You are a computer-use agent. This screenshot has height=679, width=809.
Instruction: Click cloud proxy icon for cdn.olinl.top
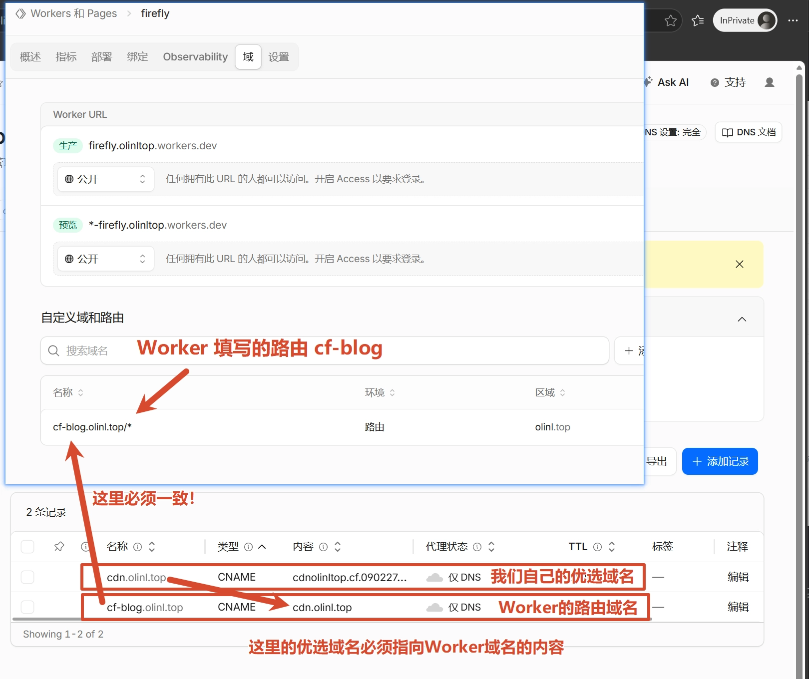coord(434,578)
